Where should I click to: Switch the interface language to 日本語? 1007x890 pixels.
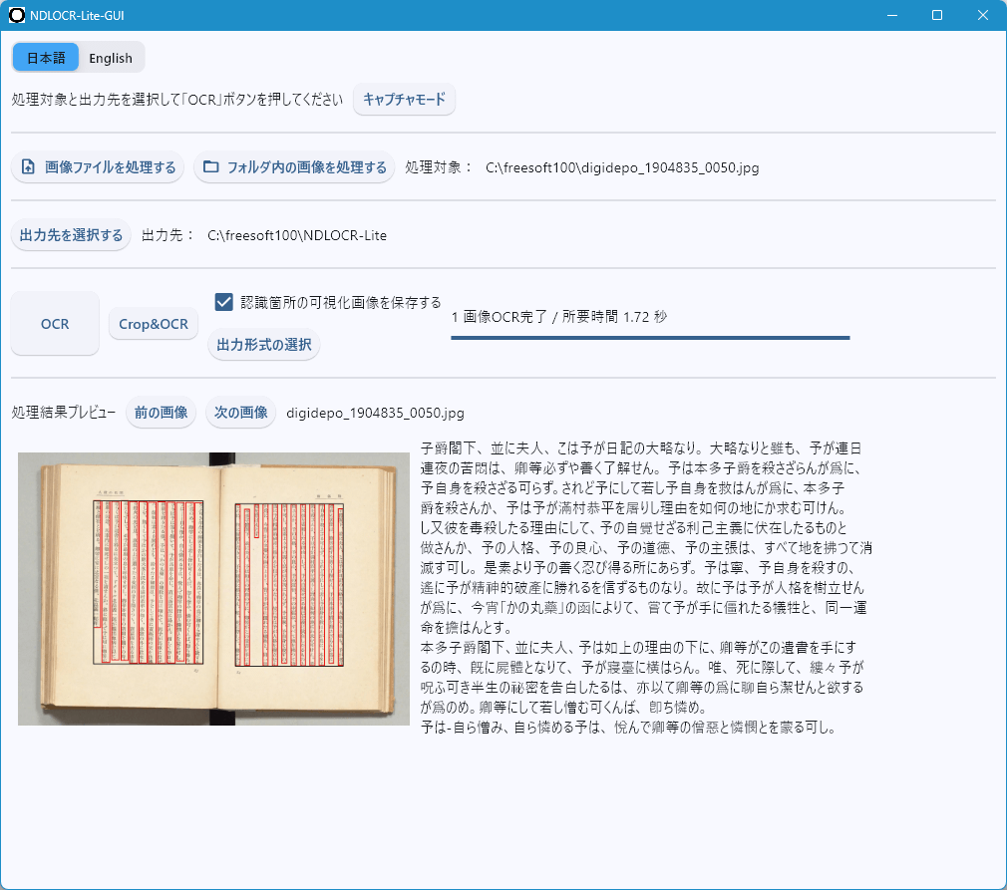coord(46,58)
